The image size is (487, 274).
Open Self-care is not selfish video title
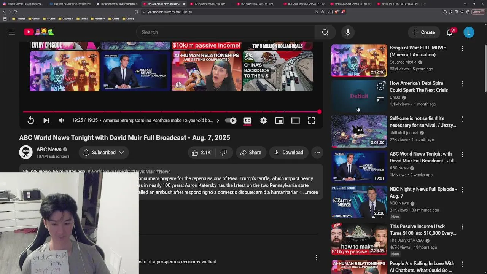[423, 122]
